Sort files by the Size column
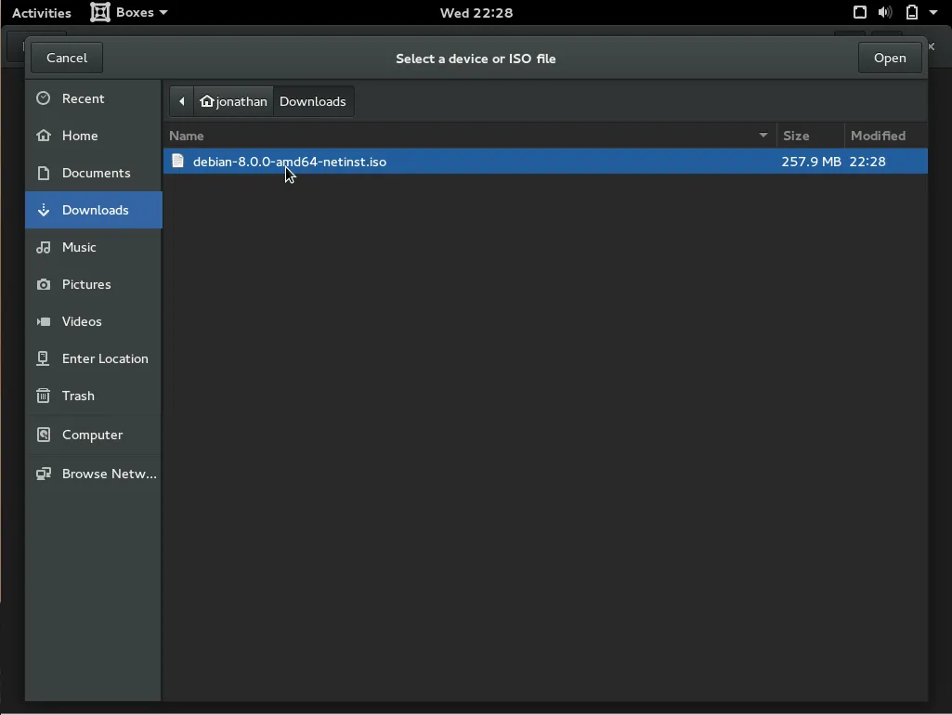Image resolution: width=952 pixels, height=715 pixels. click(x=808, y=136)
